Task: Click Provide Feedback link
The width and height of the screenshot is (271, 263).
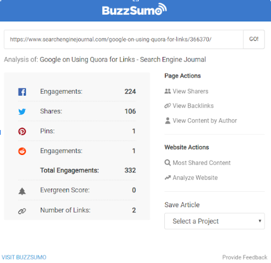Action: pos(245,257)
